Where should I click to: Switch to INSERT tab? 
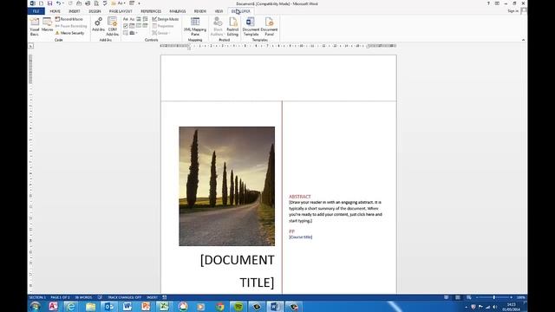(75, 11)
